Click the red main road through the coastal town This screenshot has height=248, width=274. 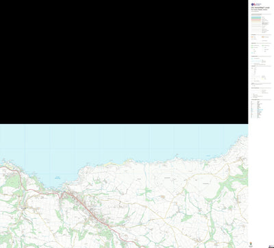pos(87,209)
